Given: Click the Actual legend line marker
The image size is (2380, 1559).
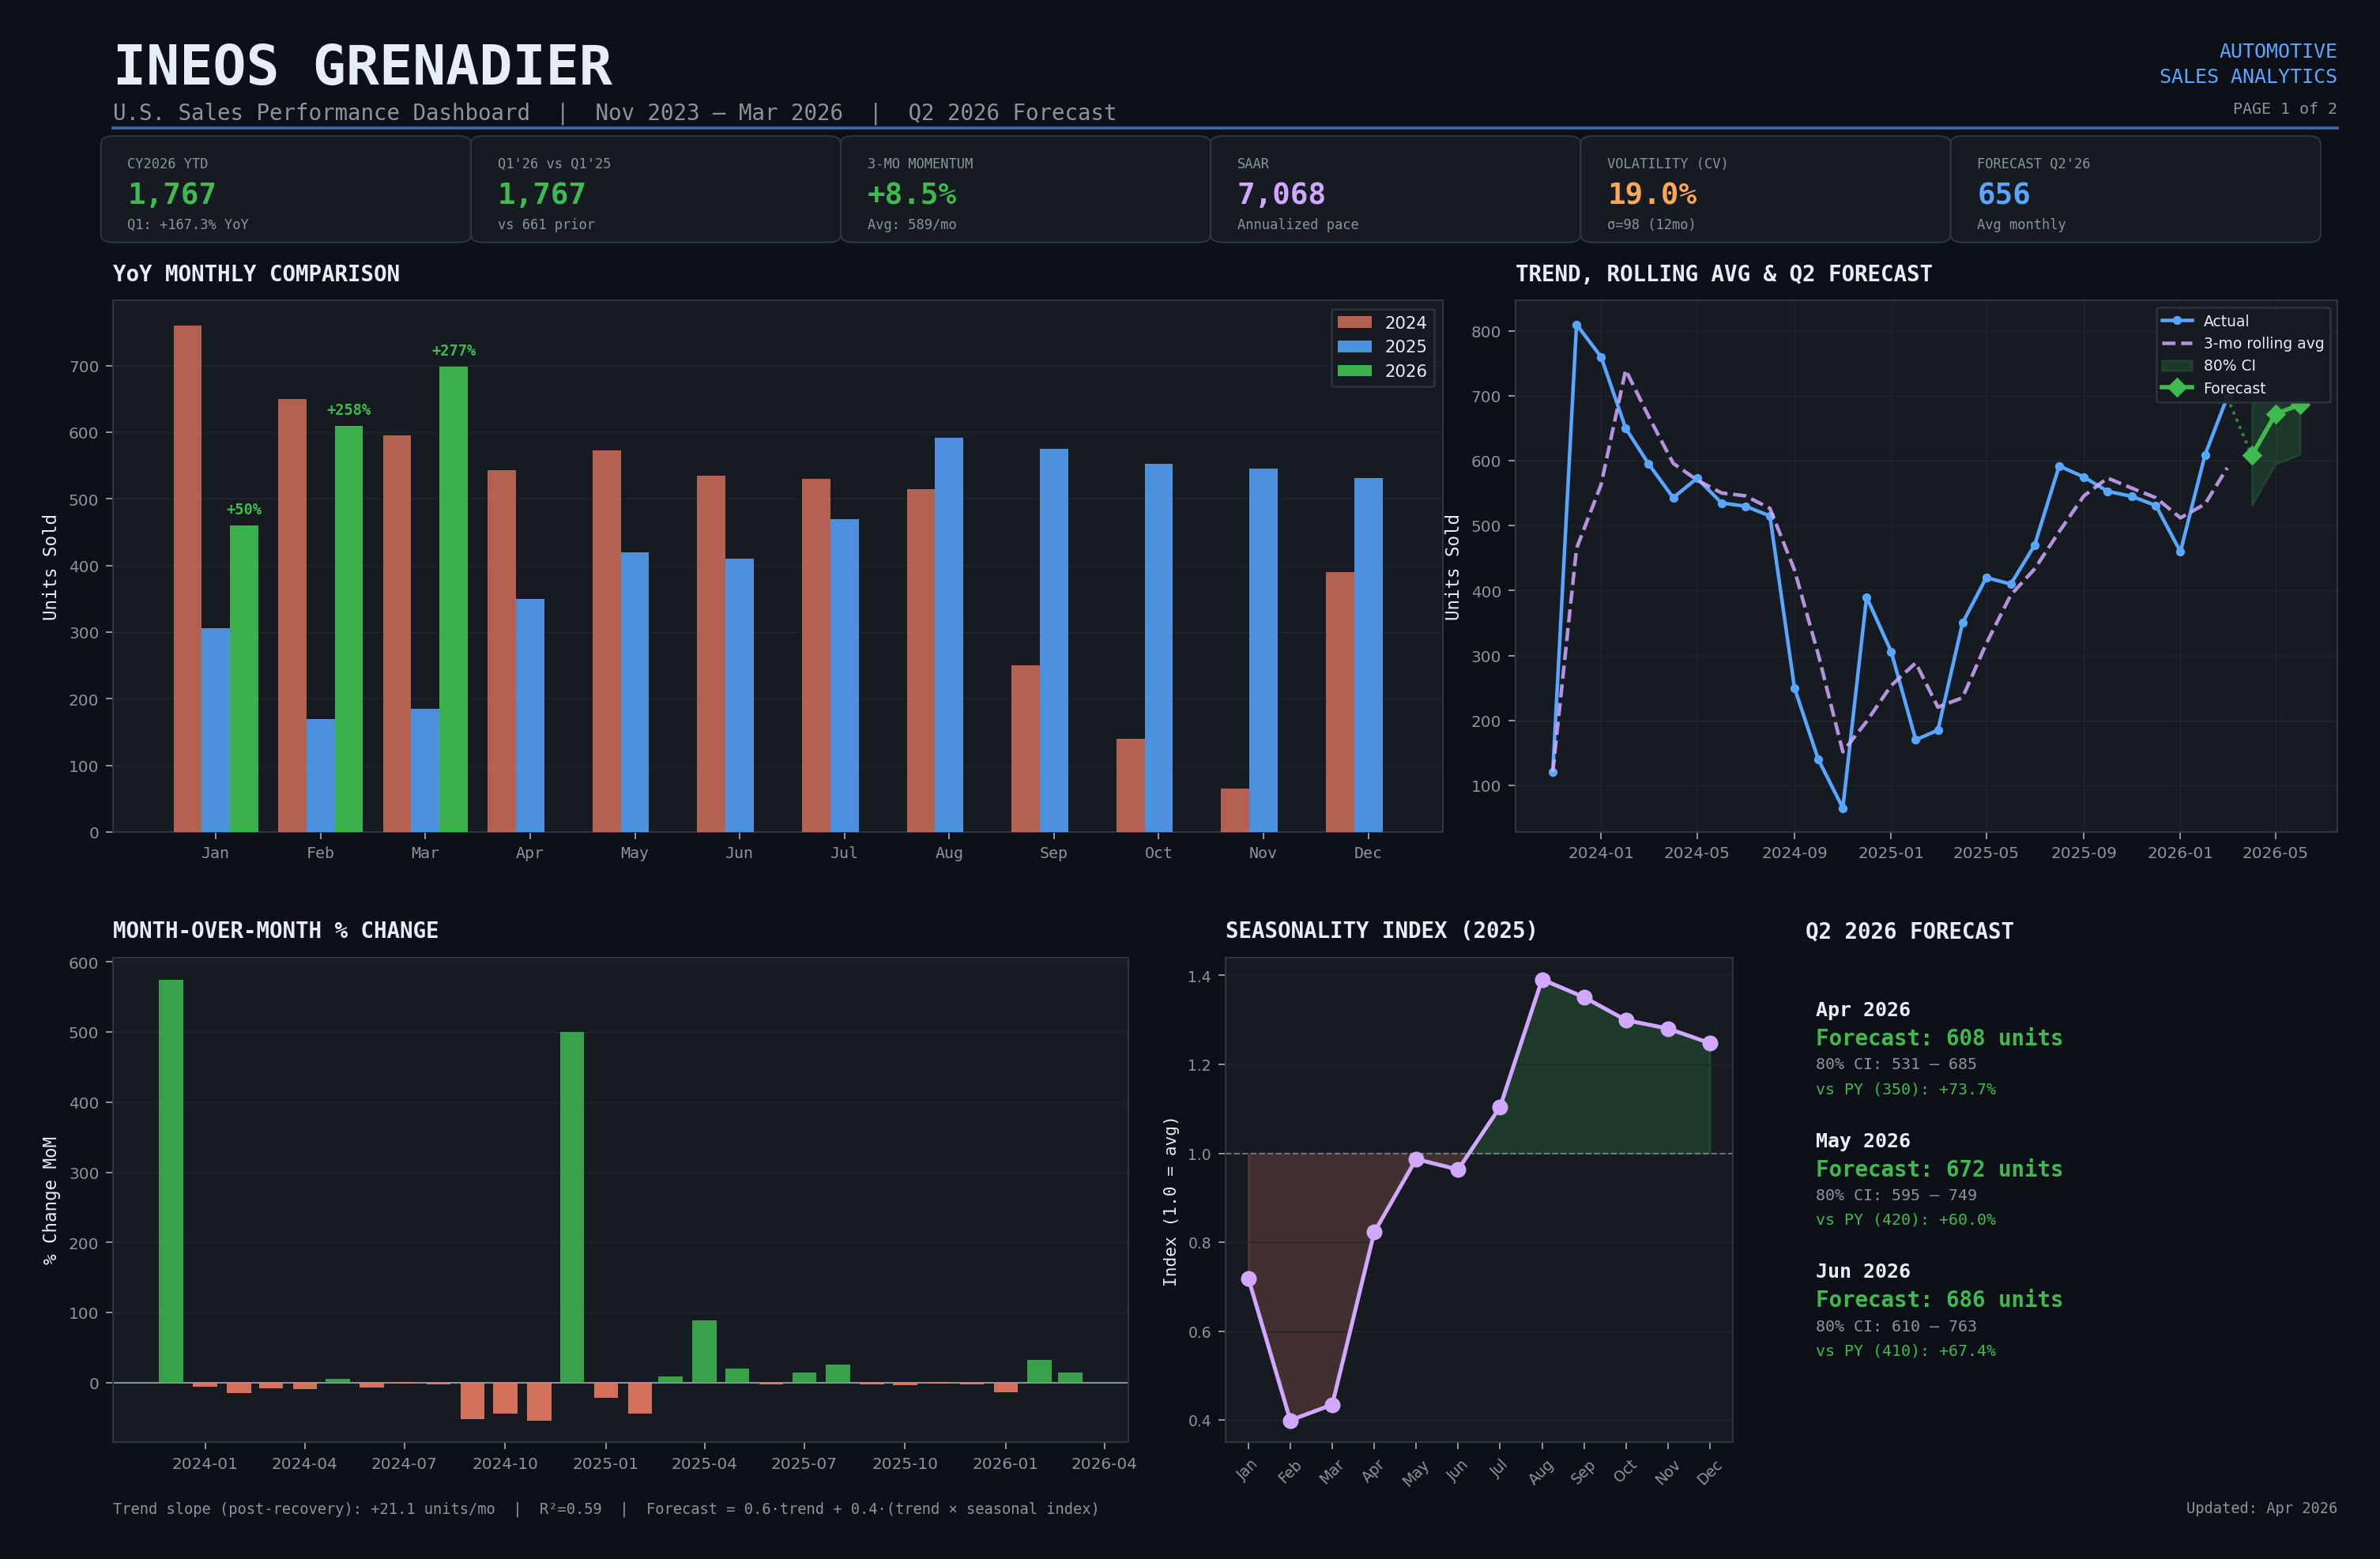Looking at the screenshot, I should click(x=2177, y=321).
